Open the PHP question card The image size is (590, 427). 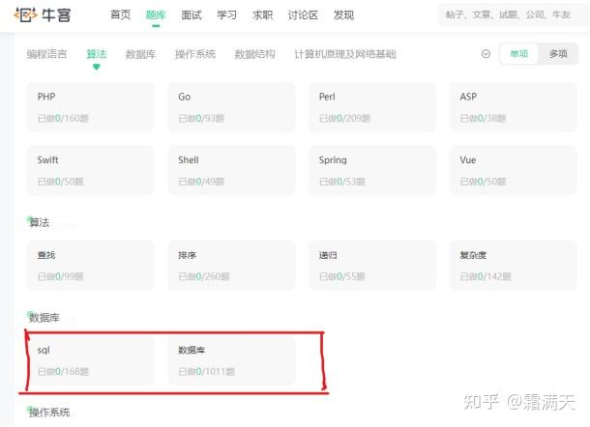(x=91, y=107)
